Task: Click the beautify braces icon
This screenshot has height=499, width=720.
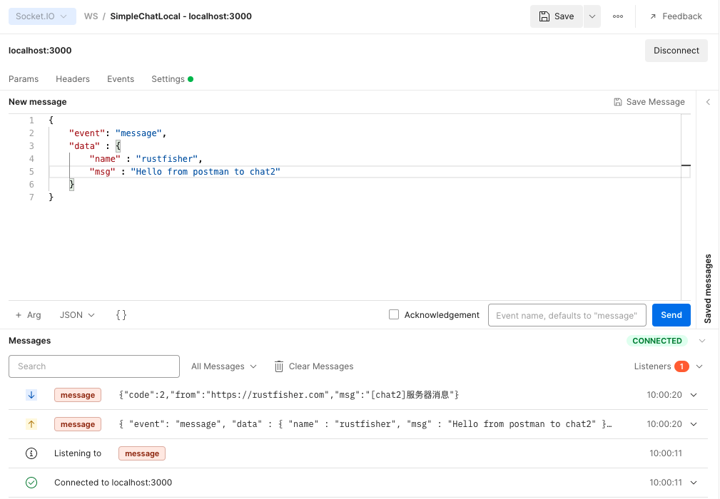Action: [x=121, y=315]
